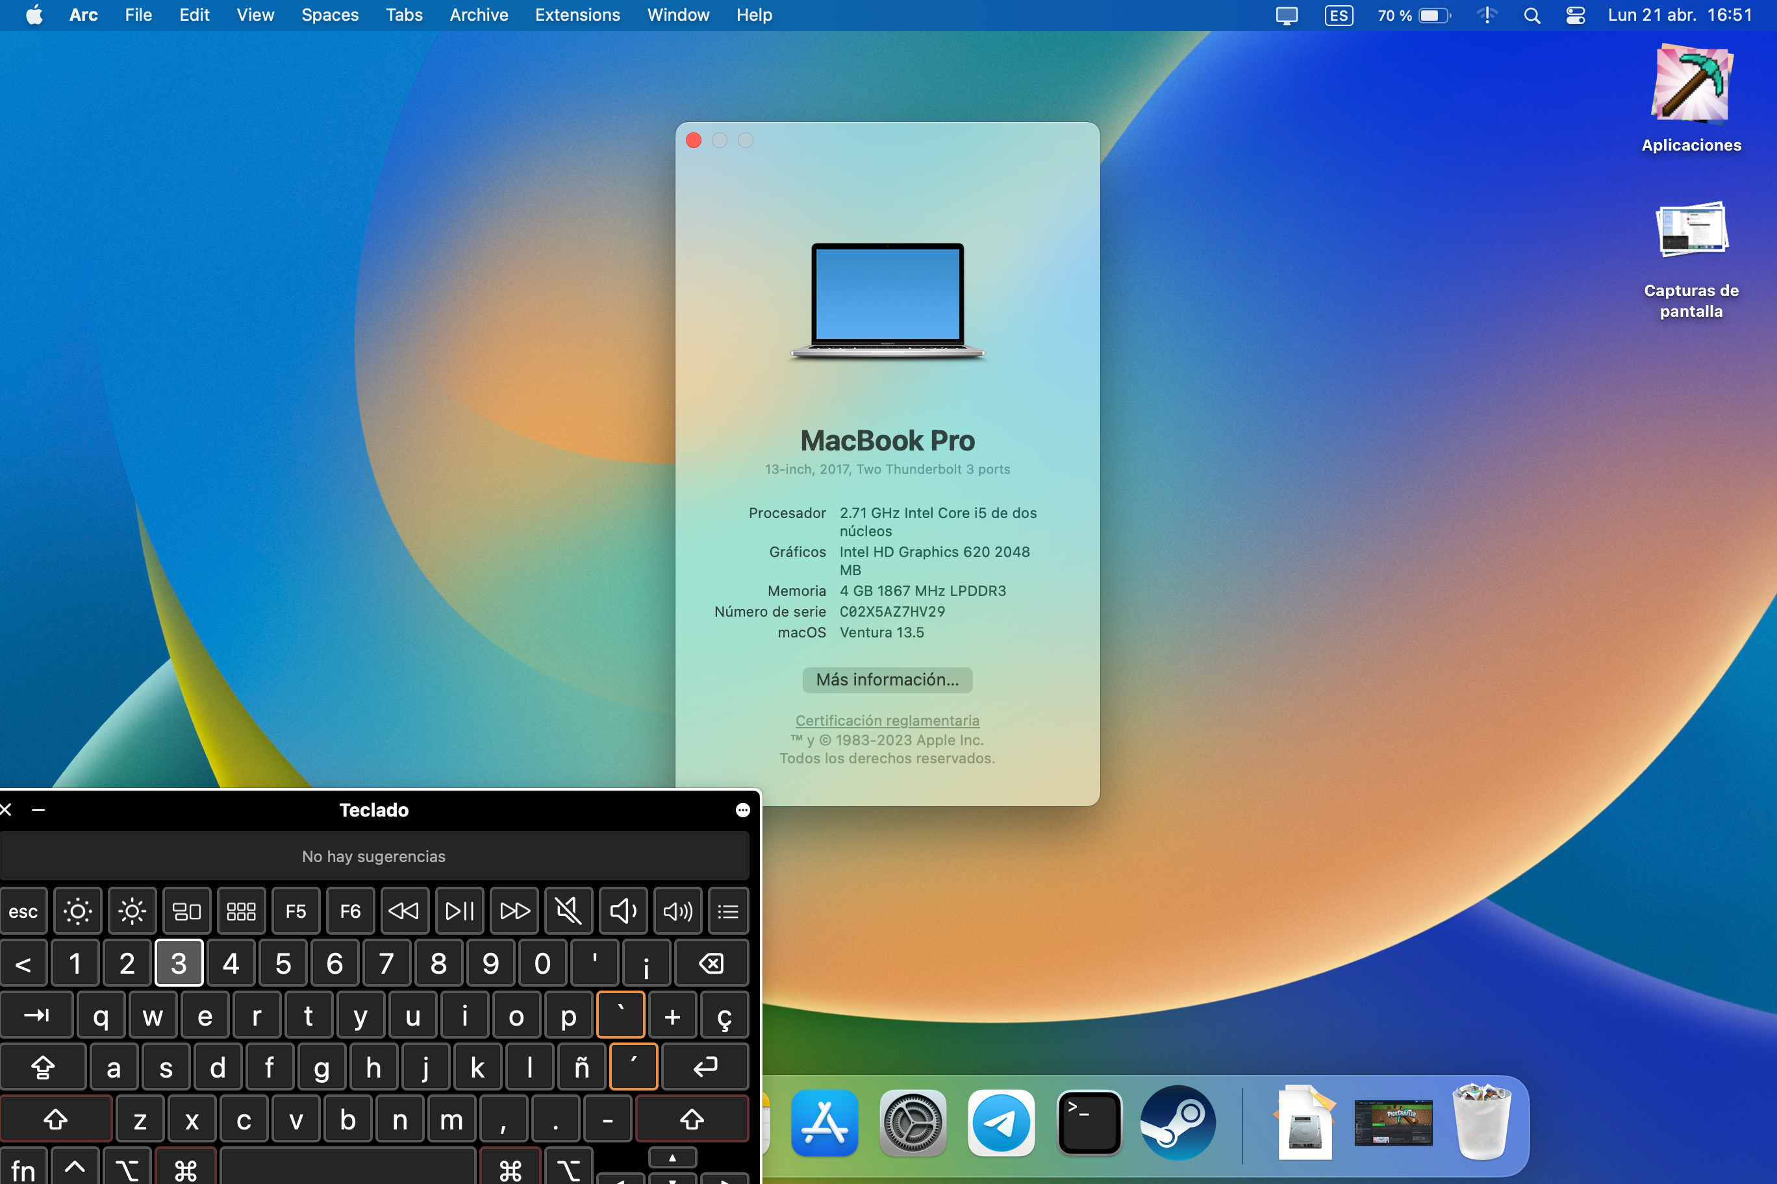
Task: Open keyboard viewer options ellipsis menu
Action: [742, 809]
